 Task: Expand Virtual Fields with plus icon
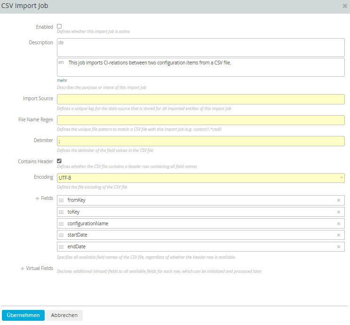click(22, 269)
